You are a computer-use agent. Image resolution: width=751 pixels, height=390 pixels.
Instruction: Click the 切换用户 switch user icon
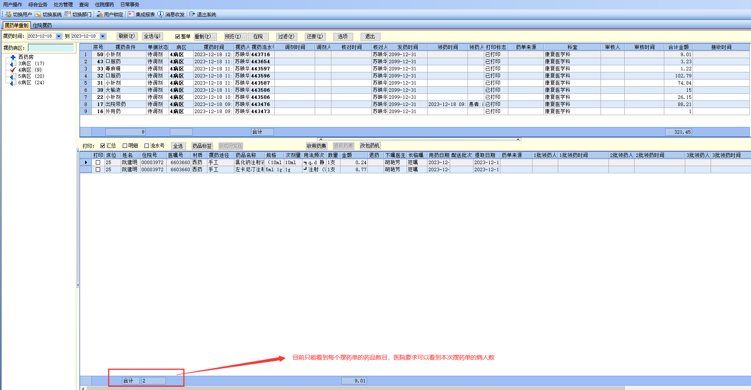[8, 14]
